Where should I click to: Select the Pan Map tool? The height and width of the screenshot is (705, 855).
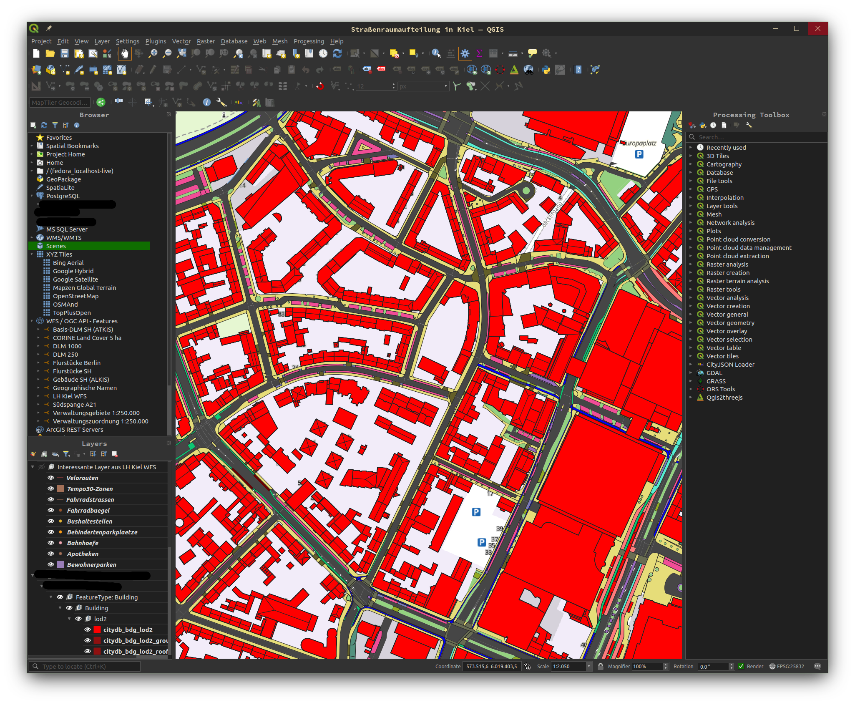(124, 53)
